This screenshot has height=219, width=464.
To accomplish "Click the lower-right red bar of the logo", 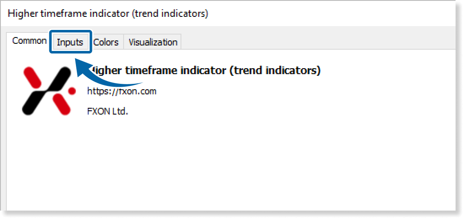I will pos(61,104).
